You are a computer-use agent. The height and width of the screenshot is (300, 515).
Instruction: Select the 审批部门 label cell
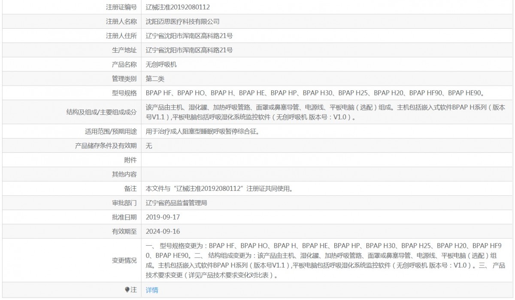[71, 203]
